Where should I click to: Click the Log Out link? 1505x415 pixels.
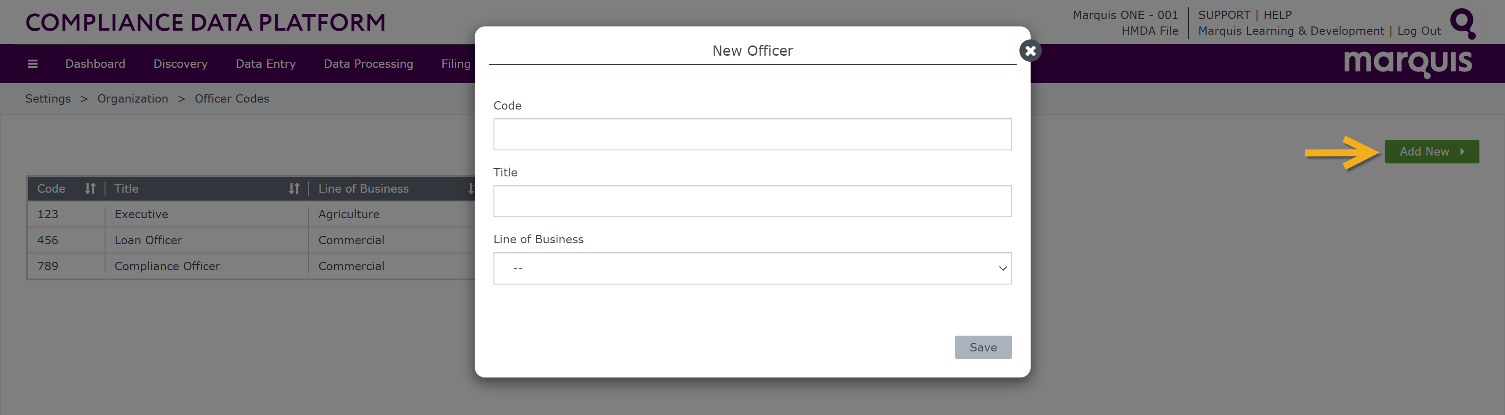[x=1419, y=31]
